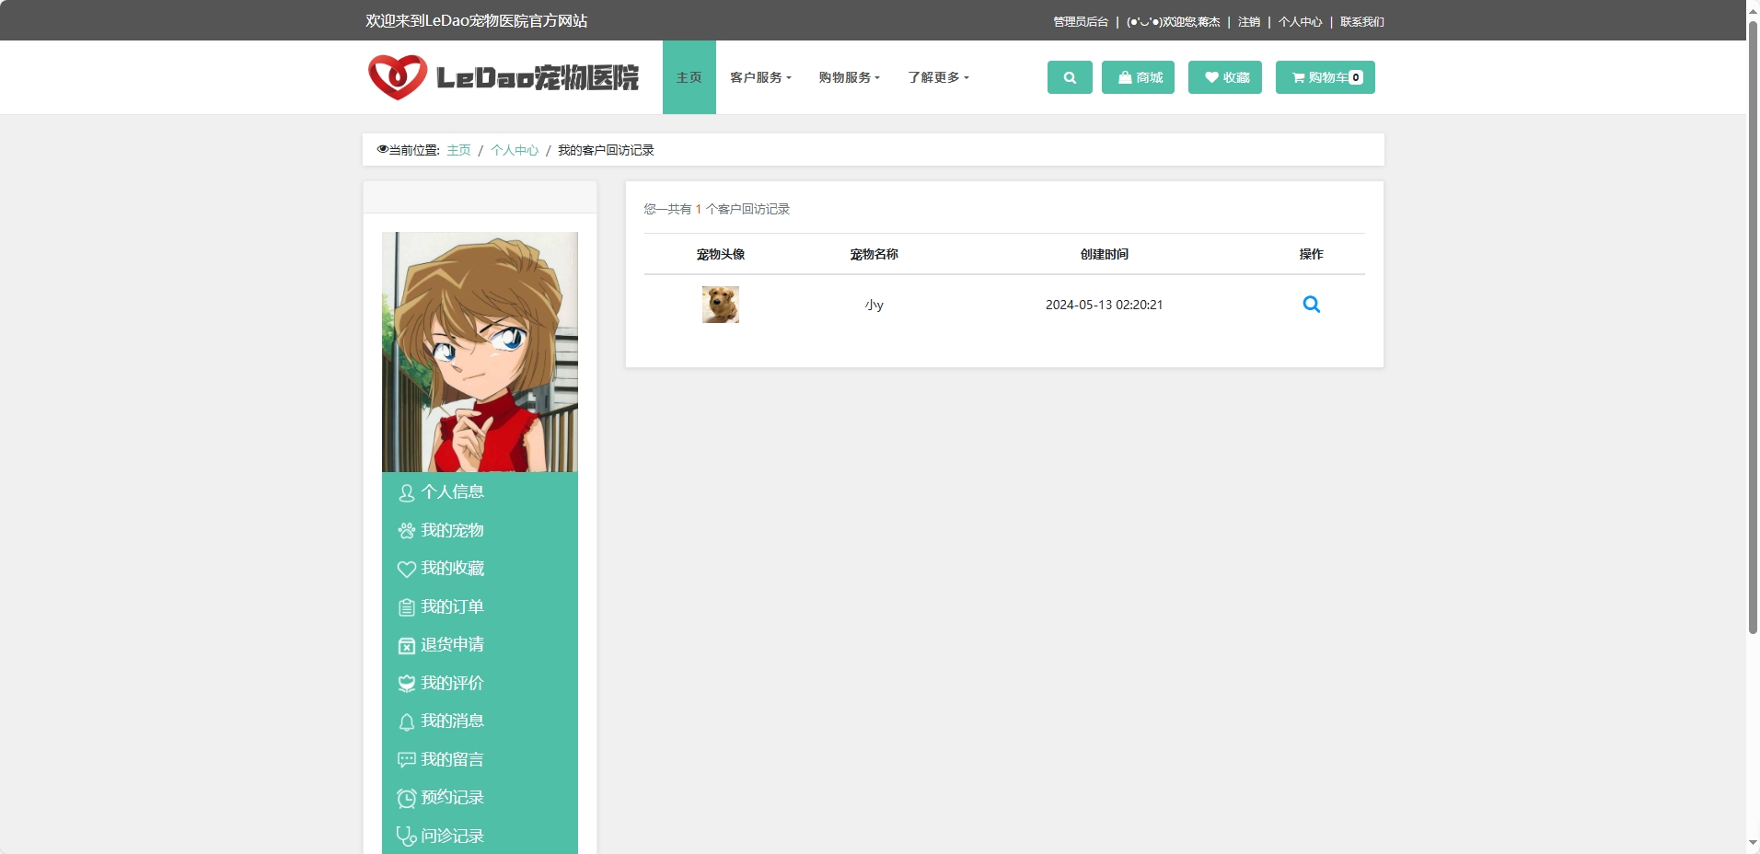The height and width of the screenshot is (854, 1760).
Task: Click 个人中心 in the breadcrumb
Action: [514, 149]
